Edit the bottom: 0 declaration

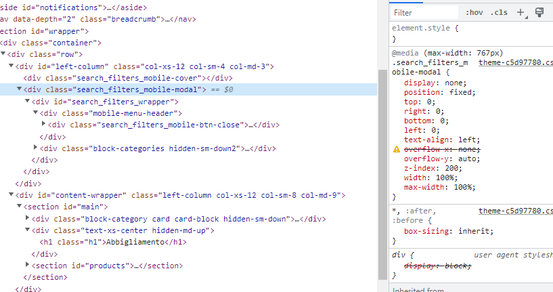426,121
